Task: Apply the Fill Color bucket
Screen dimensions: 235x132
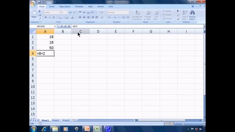Action: point(67,18)
